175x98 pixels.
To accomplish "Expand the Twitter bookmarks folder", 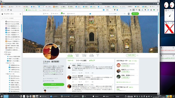I will [5, 52].
